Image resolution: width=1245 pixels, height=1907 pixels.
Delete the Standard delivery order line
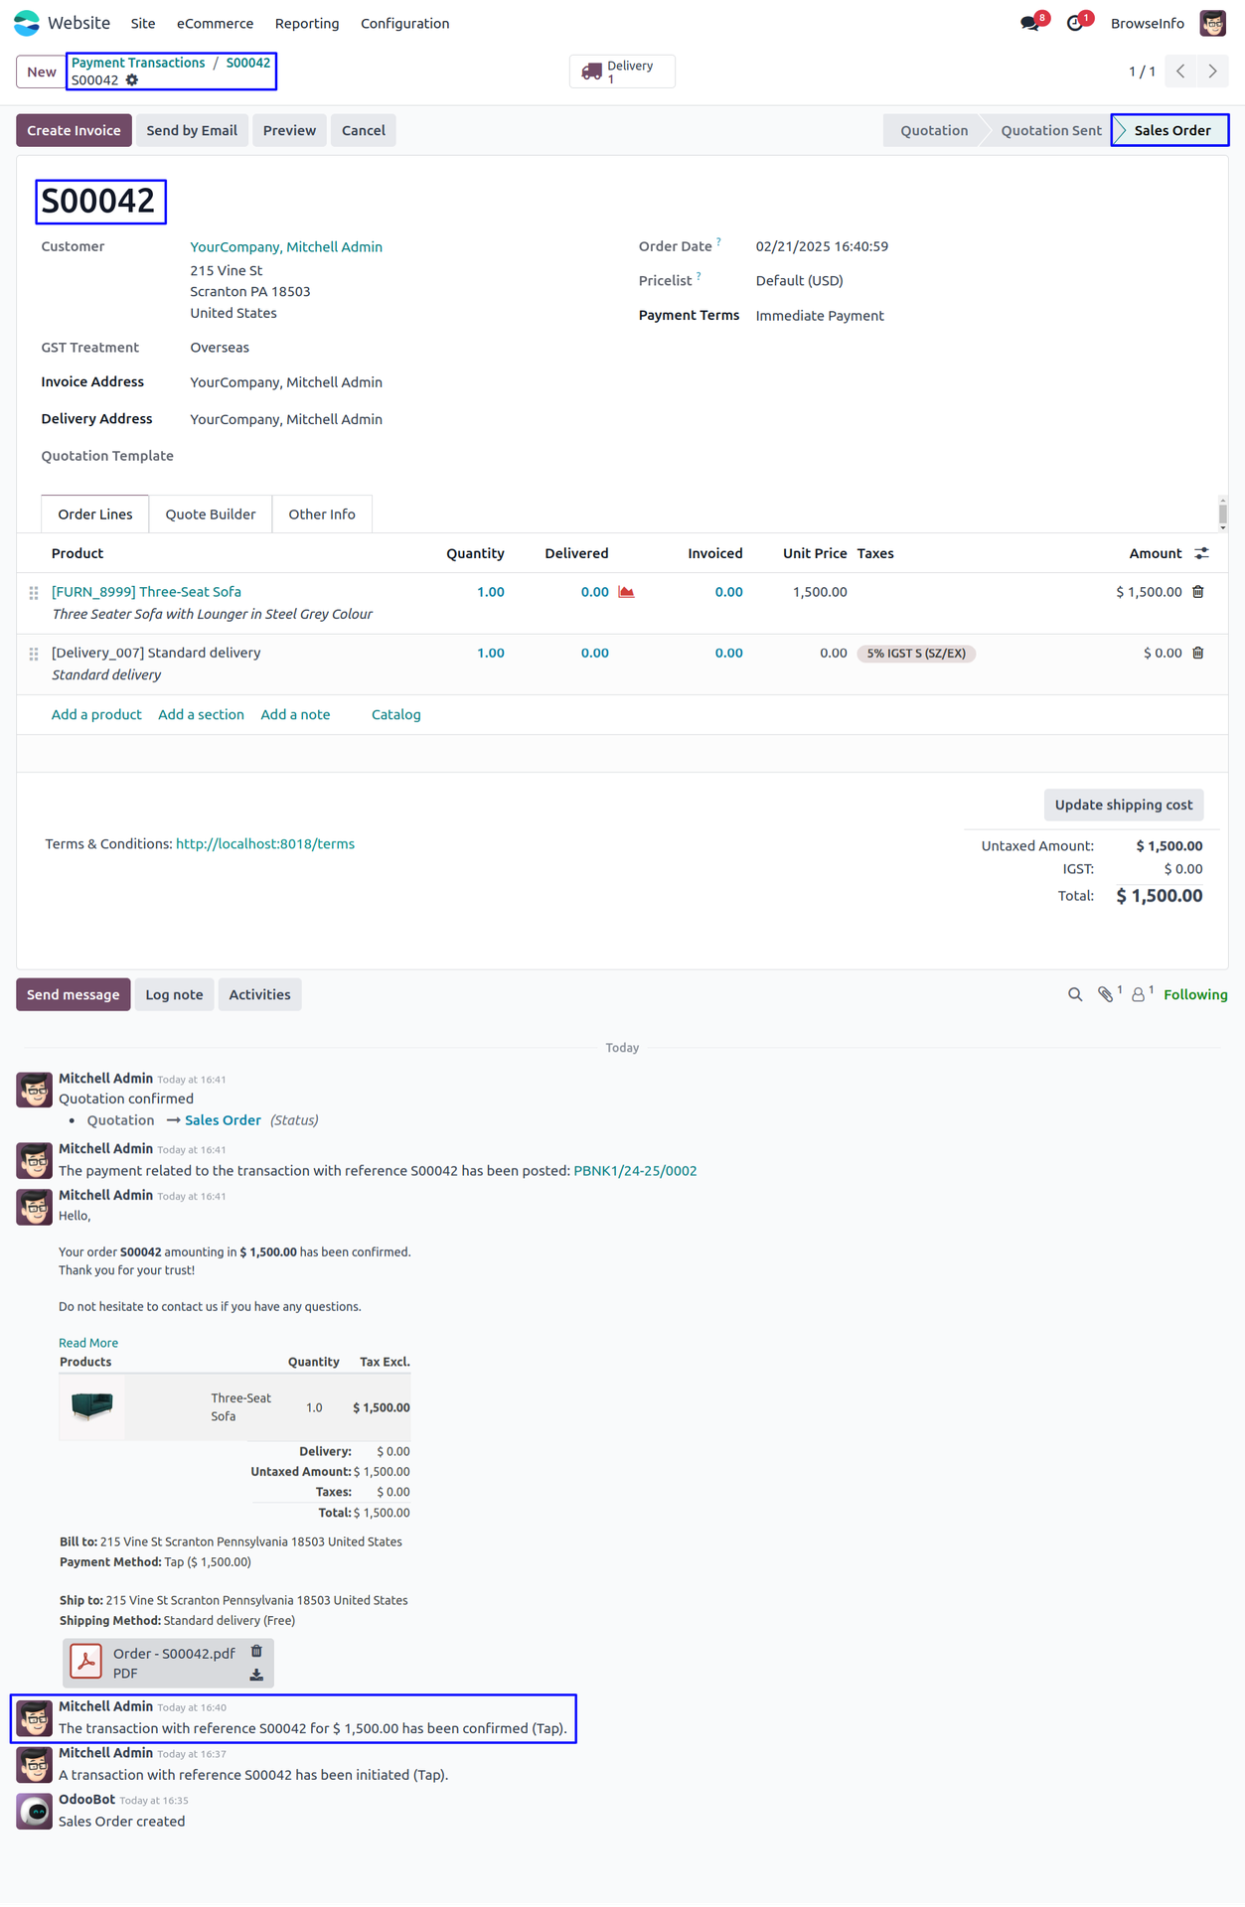(1198, 654)
